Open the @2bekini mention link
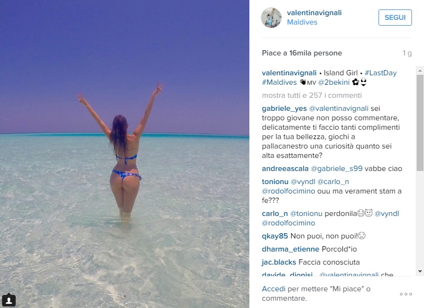The image size is (424, 308). point(334,82)
